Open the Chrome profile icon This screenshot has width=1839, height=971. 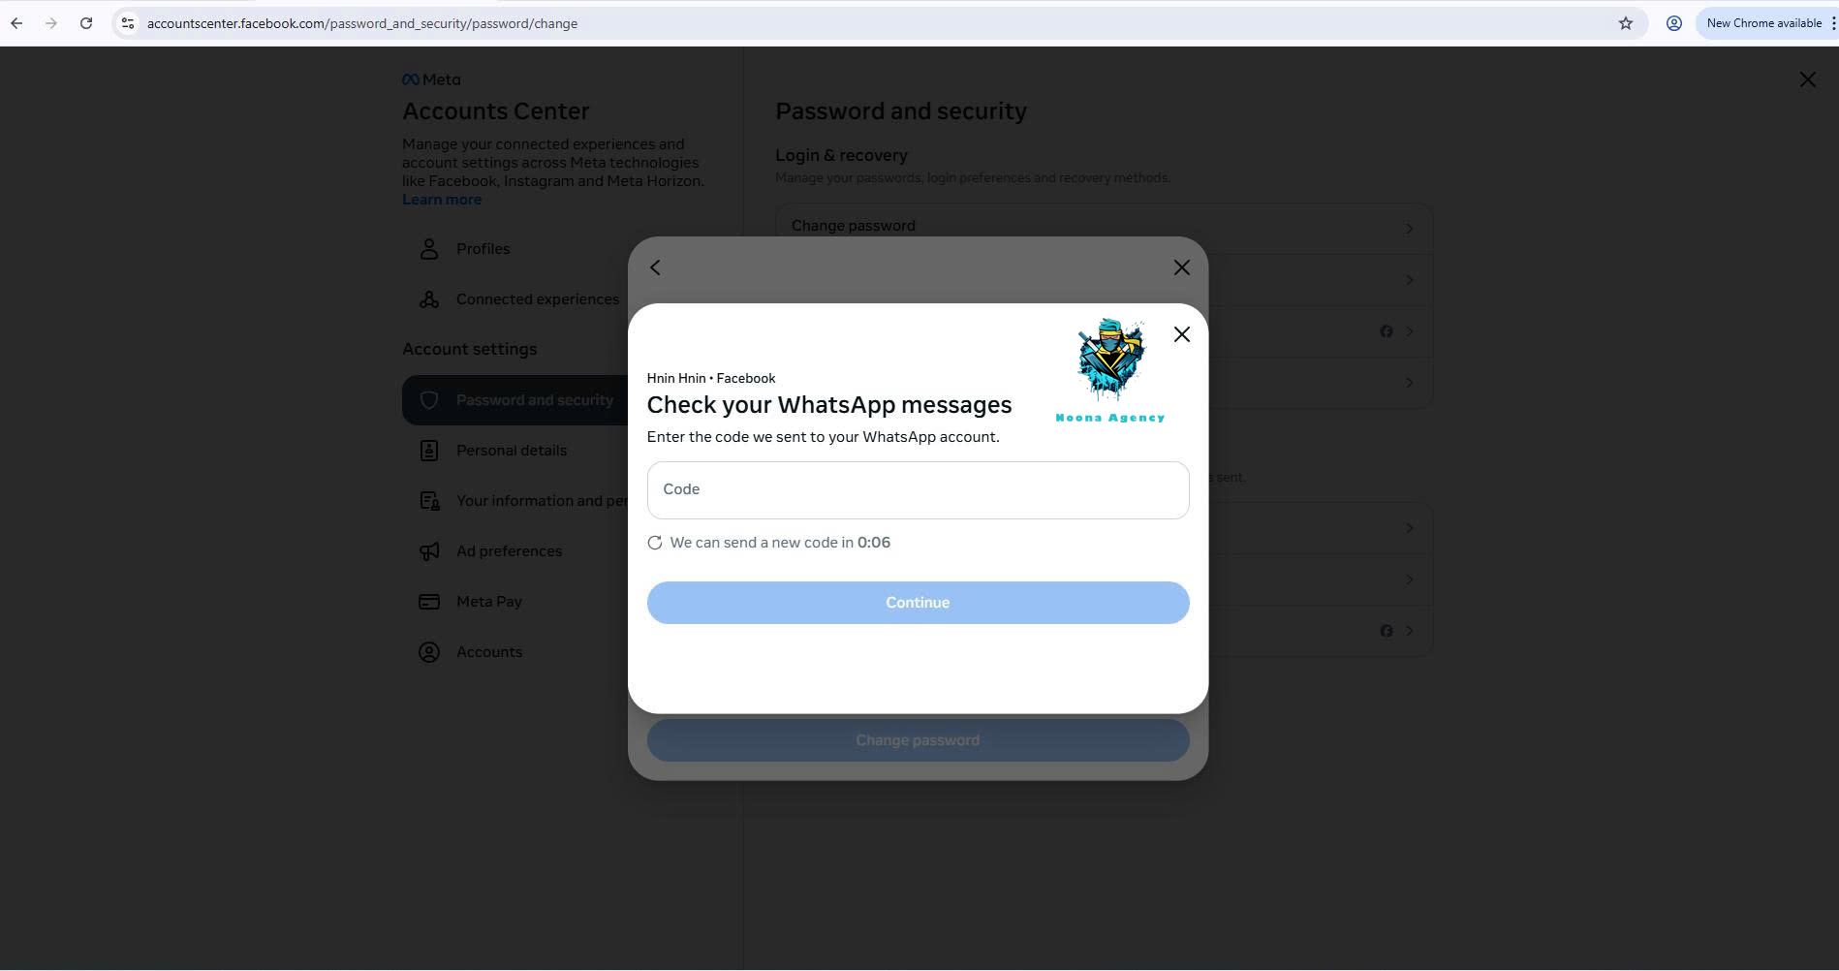point(1673,23)
